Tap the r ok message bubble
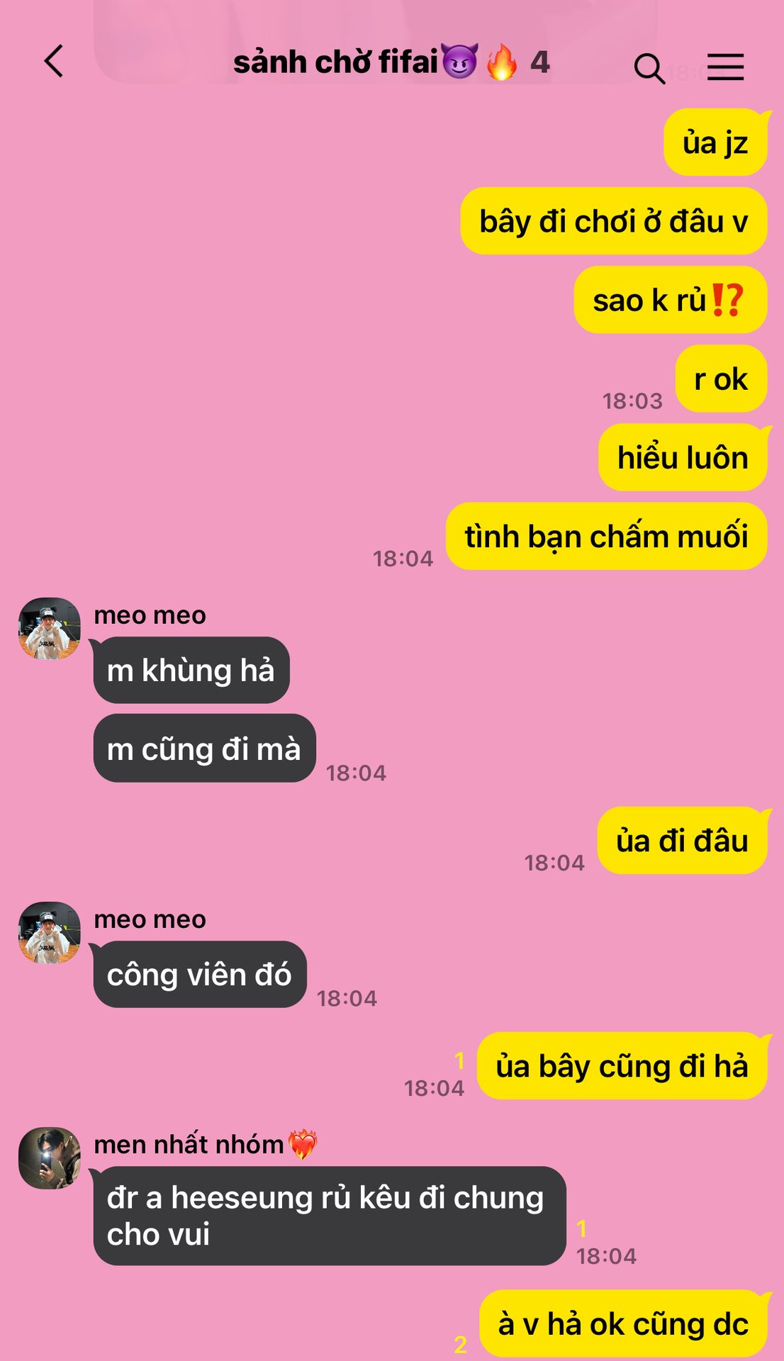The width and height of the screenshot is (784, 1361). [x=722, y=379]
